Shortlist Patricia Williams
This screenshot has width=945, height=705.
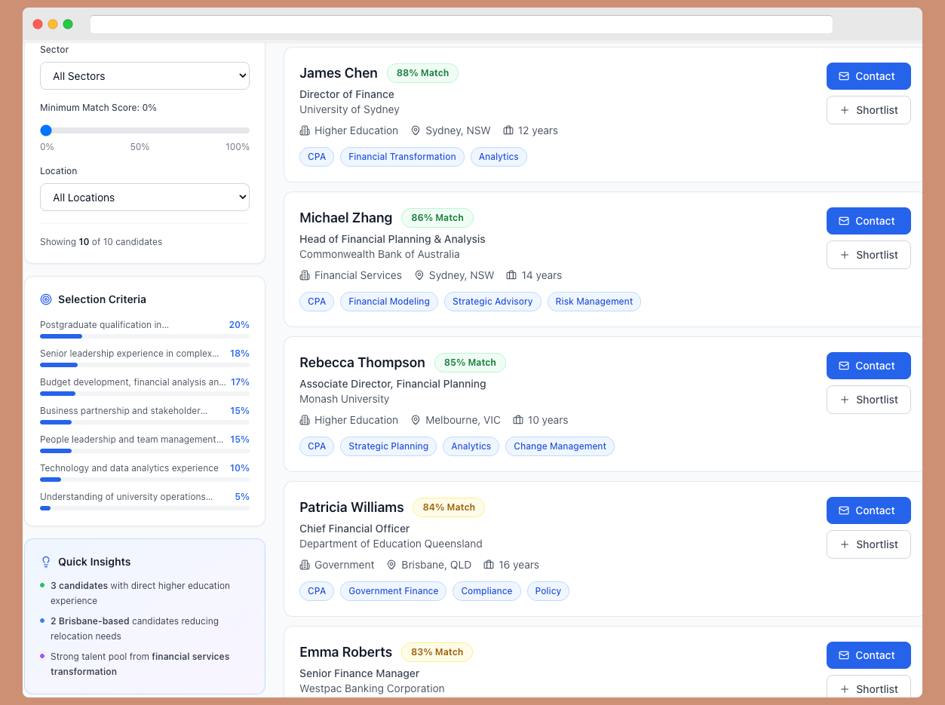tap(868, 544)
